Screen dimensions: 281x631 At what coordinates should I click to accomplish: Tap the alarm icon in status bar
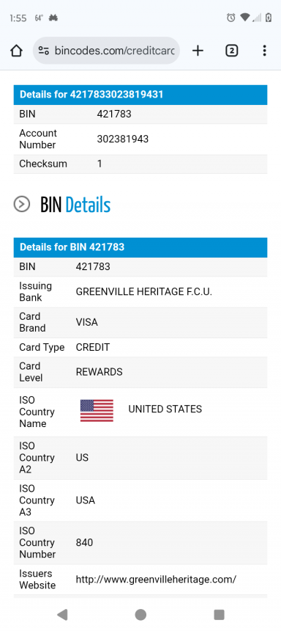tap(231, 18)
